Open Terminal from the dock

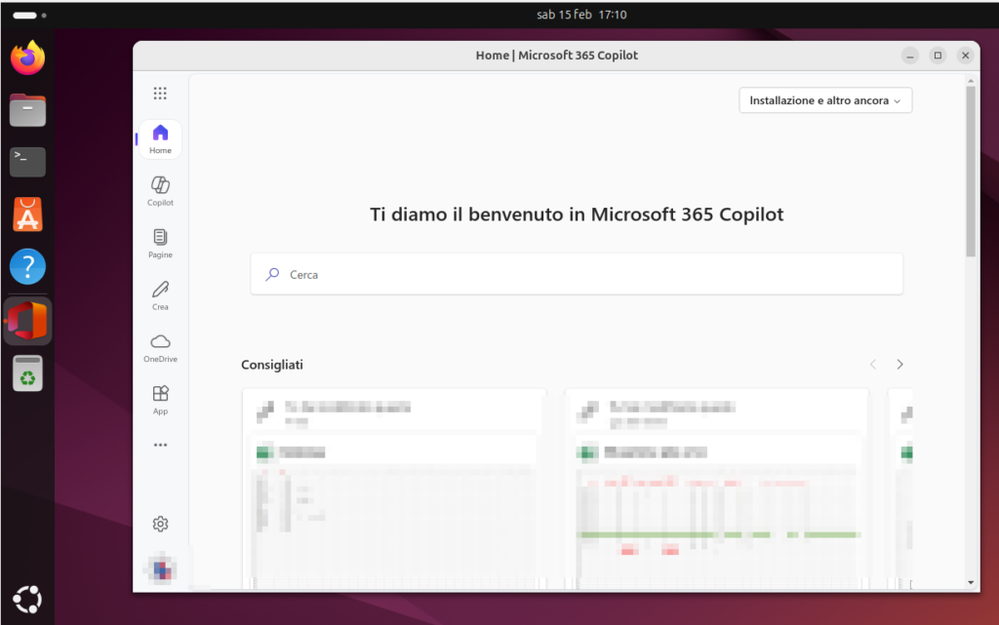[27, 162]
